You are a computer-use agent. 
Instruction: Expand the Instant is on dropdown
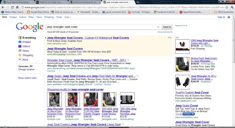coord(181,25)
